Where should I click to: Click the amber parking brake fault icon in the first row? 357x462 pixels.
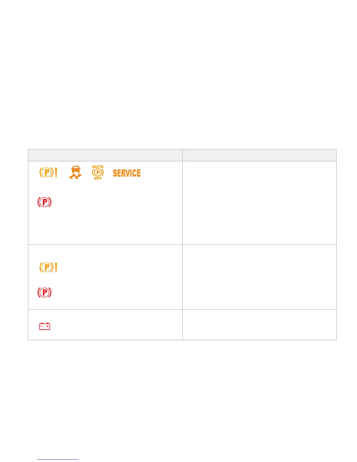48,173
